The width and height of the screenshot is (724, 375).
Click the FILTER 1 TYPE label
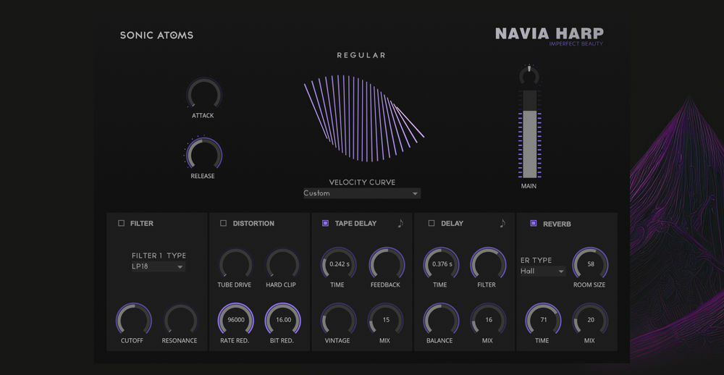(x=159, y=256)
